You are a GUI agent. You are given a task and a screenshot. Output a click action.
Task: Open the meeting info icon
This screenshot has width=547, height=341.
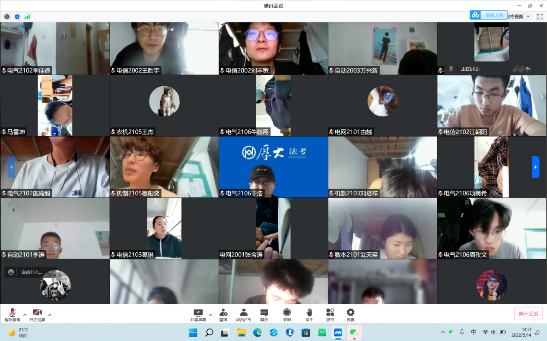(7, 17)
